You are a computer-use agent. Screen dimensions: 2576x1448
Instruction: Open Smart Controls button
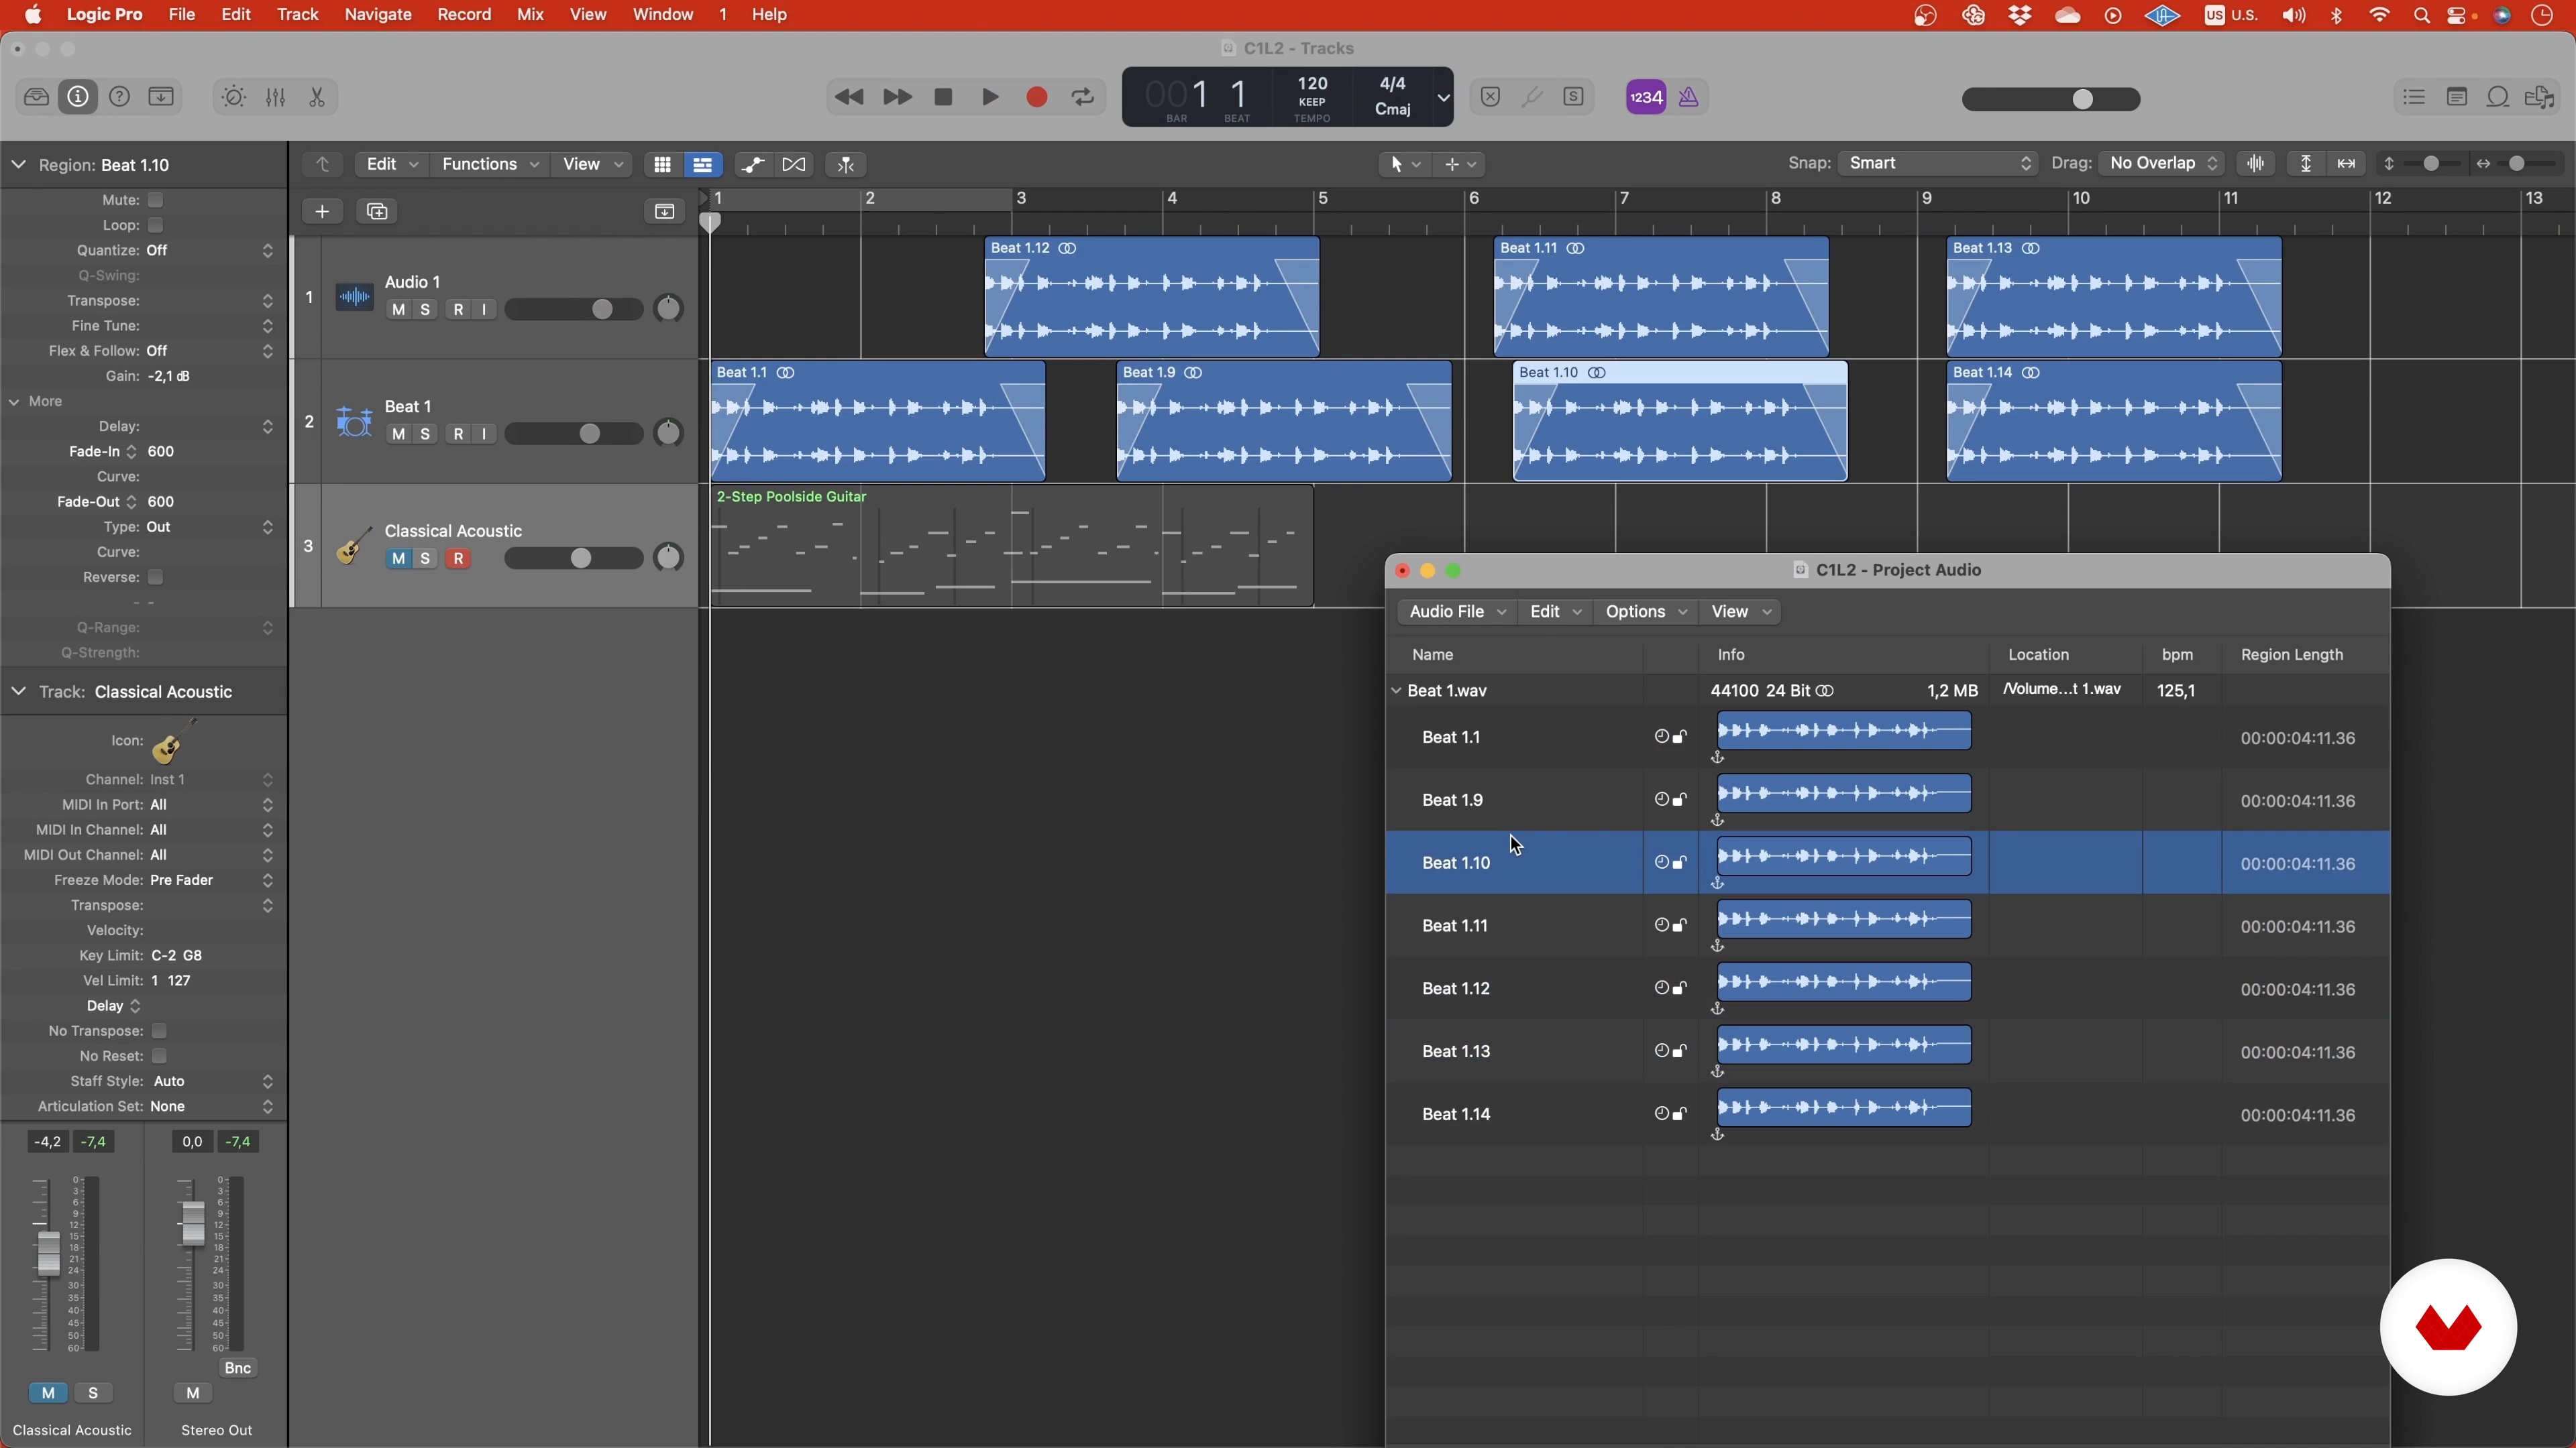[x=234, y=97]
